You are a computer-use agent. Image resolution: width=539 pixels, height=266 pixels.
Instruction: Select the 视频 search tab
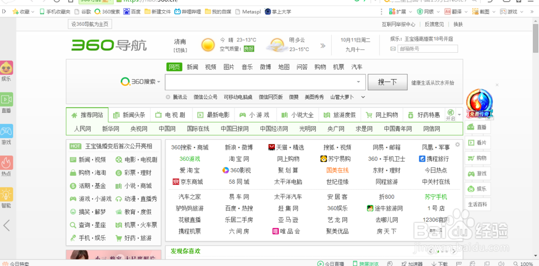(x=211, y=67)
